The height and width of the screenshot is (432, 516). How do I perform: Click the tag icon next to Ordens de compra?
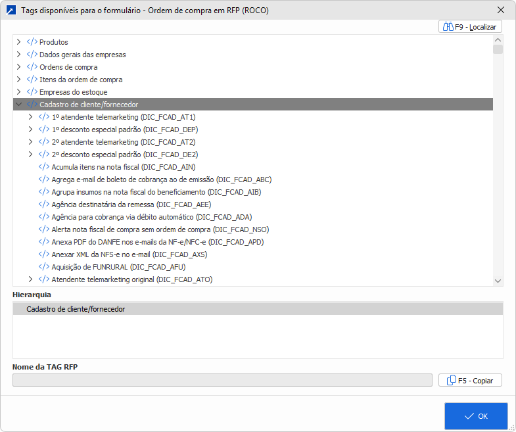click(x=32, y=67)
